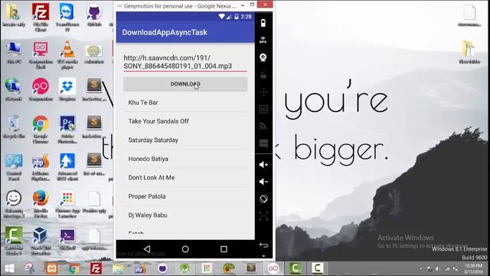The image size is (490, 276).
Task: Rotate the emulator screen
Action: pyautogui.click(x=263, y=199)
